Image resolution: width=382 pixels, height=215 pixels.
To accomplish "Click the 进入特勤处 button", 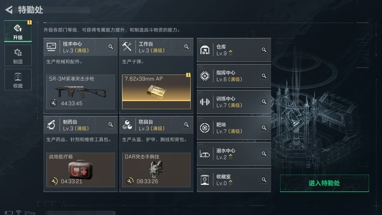I will 324,183.
